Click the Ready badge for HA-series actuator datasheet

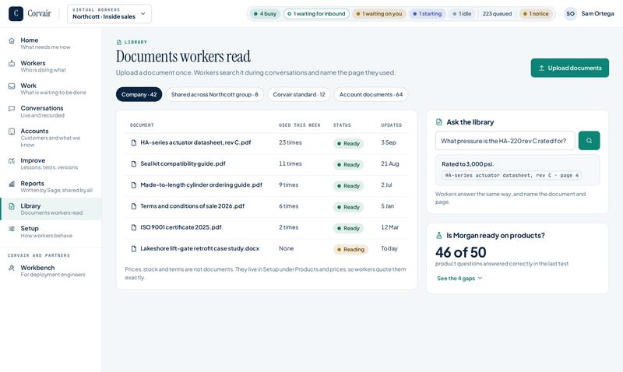tap(348, 143)
